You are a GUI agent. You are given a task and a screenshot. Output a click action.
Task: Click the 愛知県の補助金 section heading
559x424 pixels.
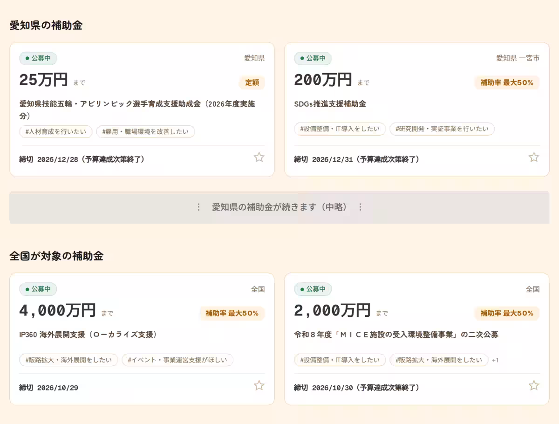[46, 26]
